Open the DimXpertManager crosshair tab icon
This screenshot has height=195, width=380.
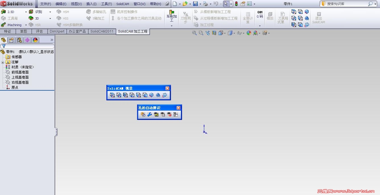tap(27, 40)
